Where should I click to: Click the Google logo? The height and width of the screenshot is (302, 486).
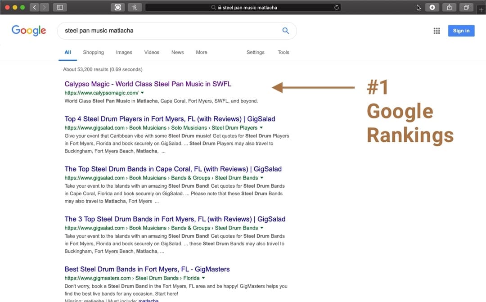28,31
